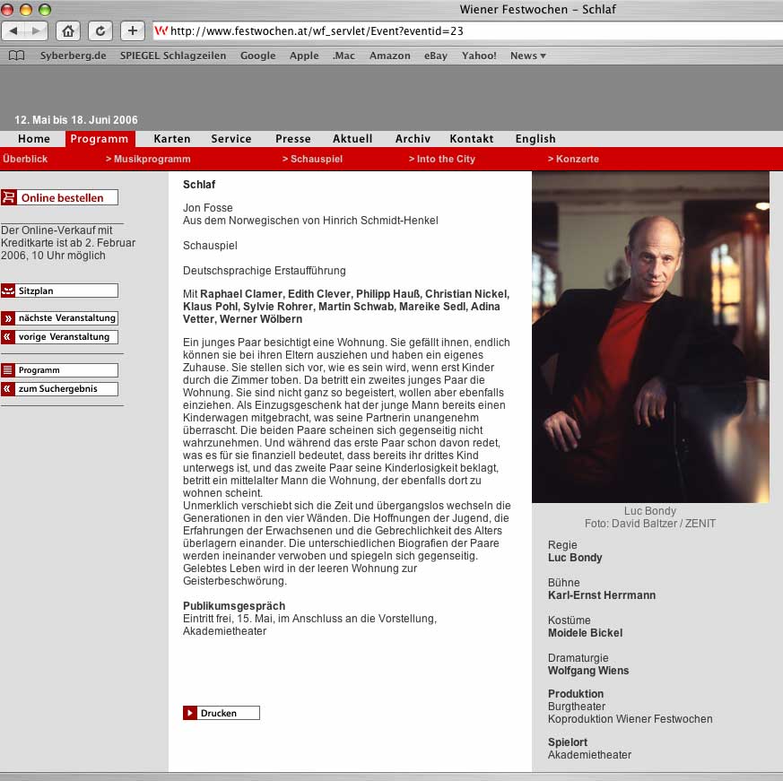Go to the browser Home page icon
Viewport: 783px width, 781px height.
(67, 30)
